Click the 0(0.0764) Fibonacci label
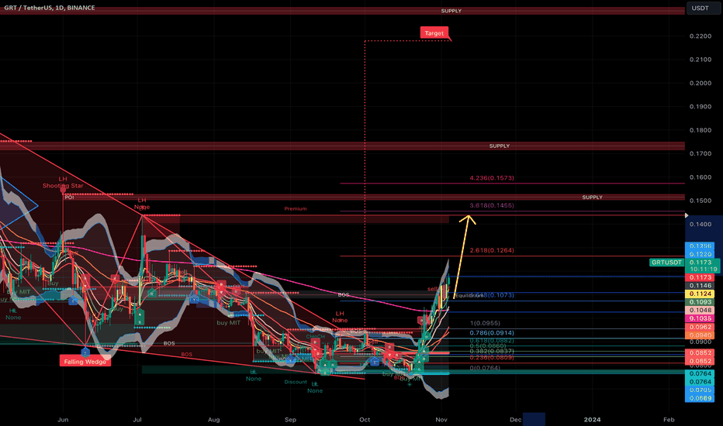The height and width of the screenshot is (426, 723). (x=485, y=368)
